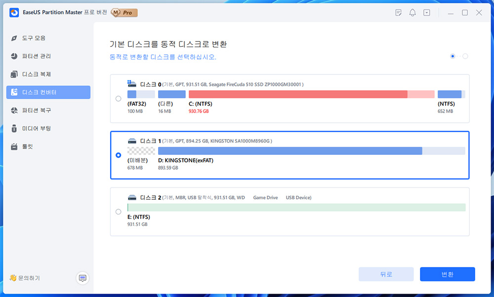The image size is (494, 297).
Task: Click the waving hand 문의하기 icon
Action: 13,278
